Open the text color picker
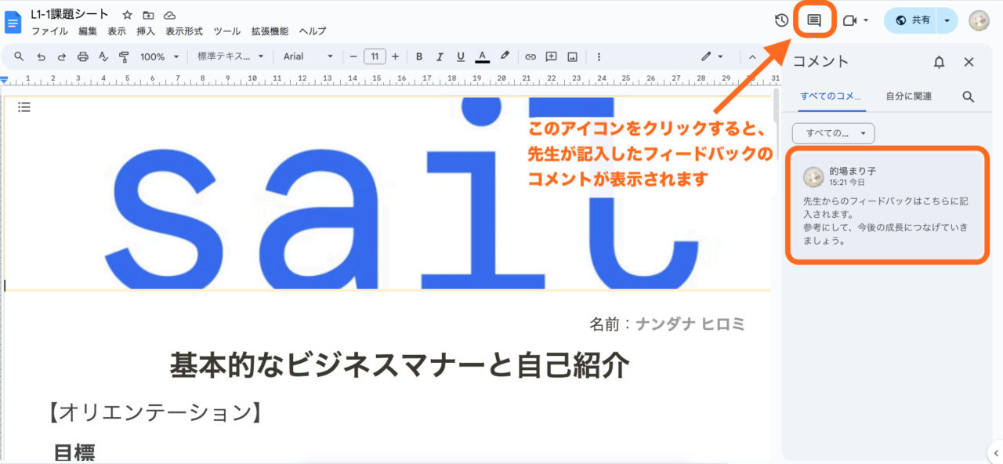 [483, 56]
